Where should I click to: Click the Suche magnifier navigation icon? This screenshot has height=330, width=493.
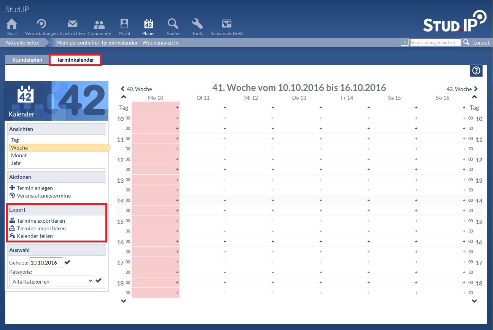173,24
